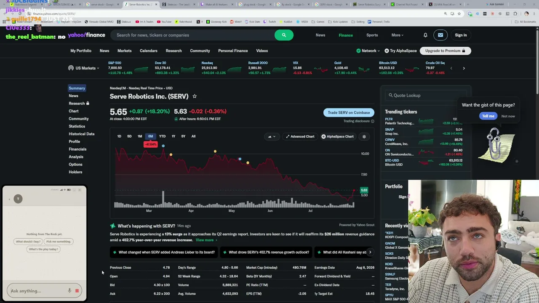Image resolution: width=539 pixels, height=303 pixels.
Task: Click Sign in at top right
Action: 461,35
